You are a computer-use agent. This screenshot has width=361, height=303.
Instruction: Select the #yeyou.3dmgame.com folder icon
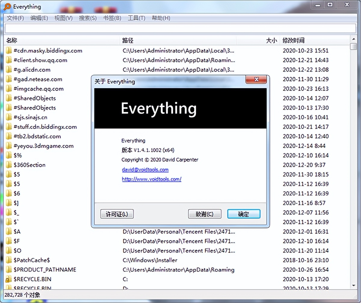coord(9,146)
